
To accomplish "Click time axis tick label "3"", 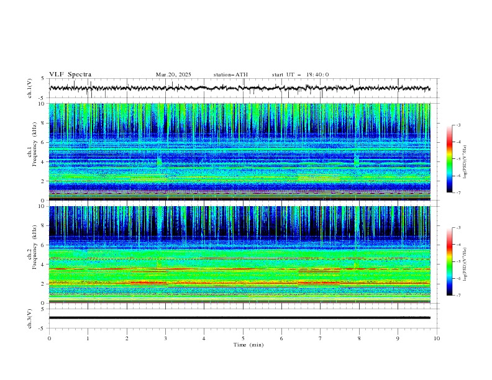I will tap(165, 338).
